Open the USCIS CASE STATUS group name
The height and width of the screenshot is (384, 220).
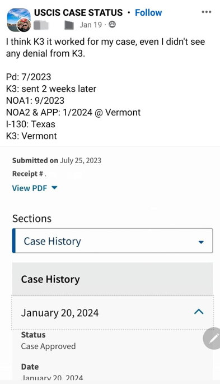78,12
